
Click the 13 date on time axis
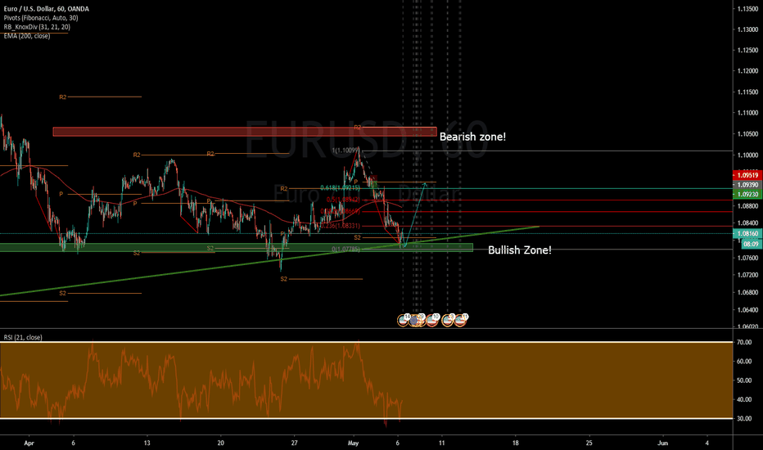pos(147,443)
